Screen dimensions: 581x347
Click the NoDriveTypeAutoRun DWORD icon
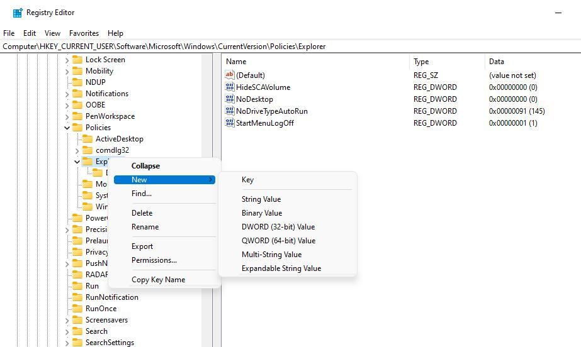(x=230, y=111)
